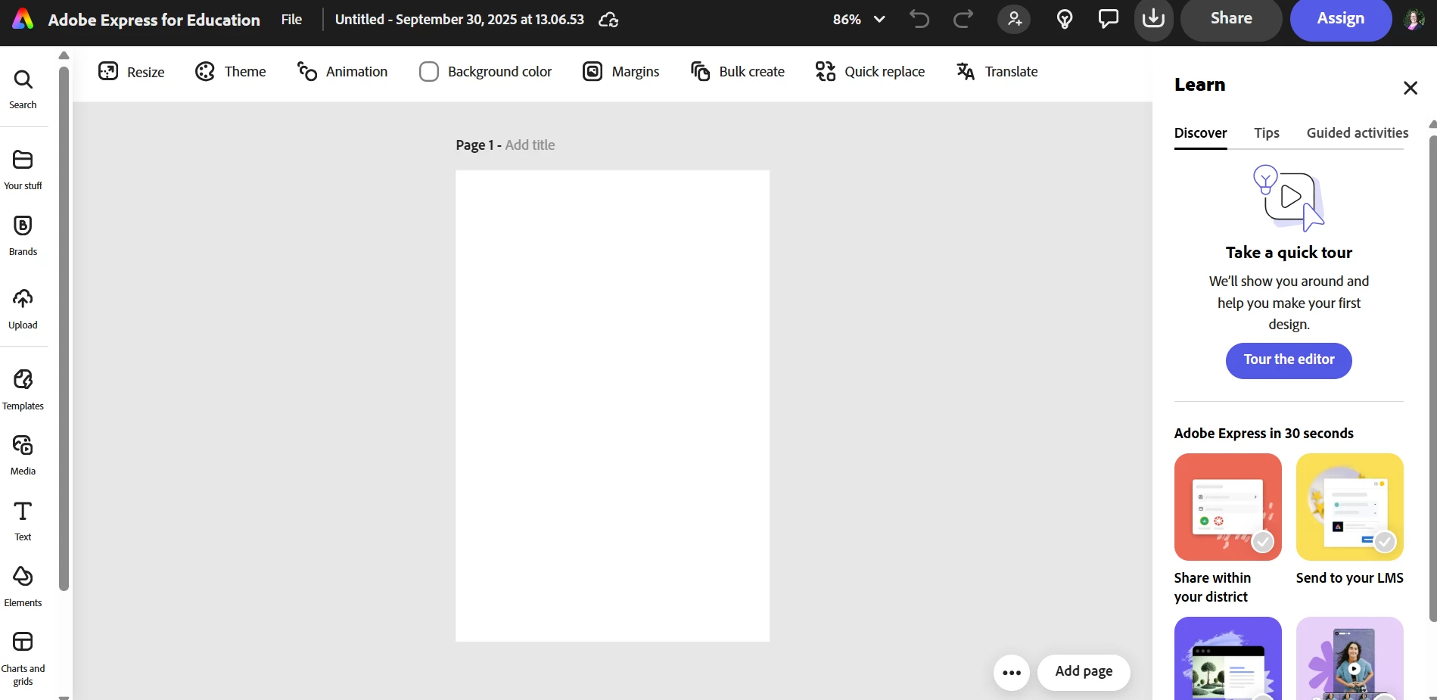1437x700 pixels.
Task: Click Add title next to Page 1
Action: (x=530, y=145)
